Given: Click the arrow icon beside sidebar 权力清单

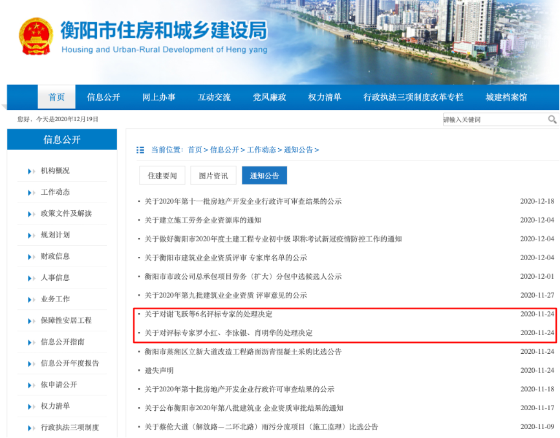Looking at the screenshot, I should pyautogui.click(x=31, y=406).
